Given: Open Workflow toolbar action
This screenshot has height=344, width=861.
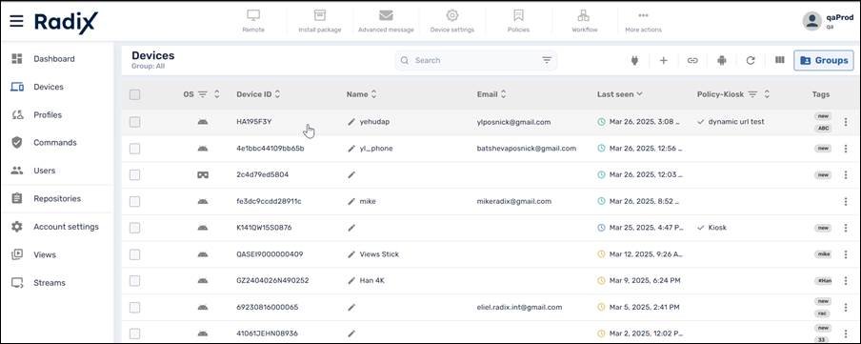Looking at the screenshot, I should pyautogui.click(x=584, y=21).
